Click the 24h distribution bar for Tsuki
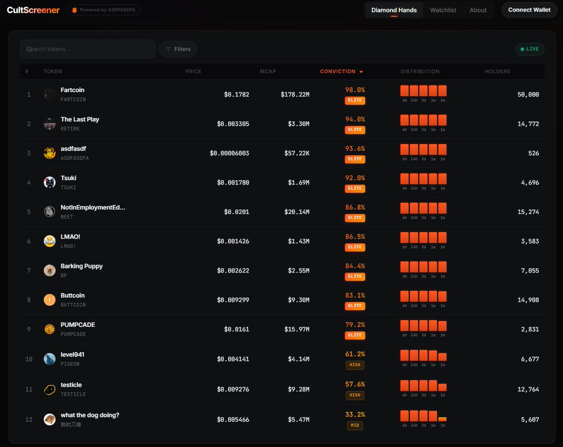 pyautogui.click(x=414, y=179)
